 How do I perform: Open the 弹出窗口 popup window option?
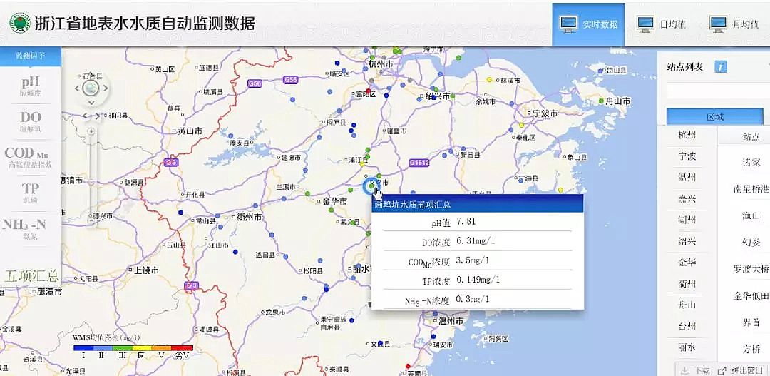point(742,370)
